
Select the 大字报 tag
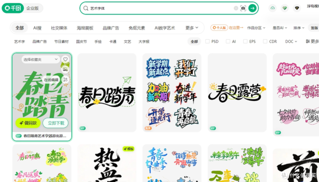tap(144, 42)
